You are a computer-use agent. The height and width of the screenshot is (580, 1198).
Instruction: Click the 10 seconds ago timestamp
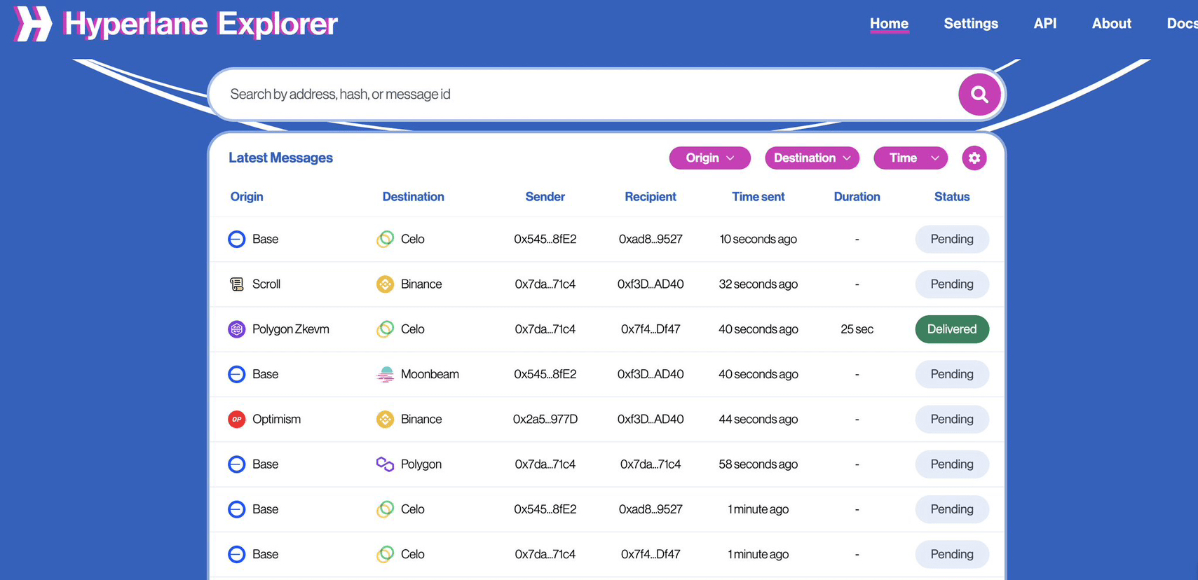tap(758, 240)
